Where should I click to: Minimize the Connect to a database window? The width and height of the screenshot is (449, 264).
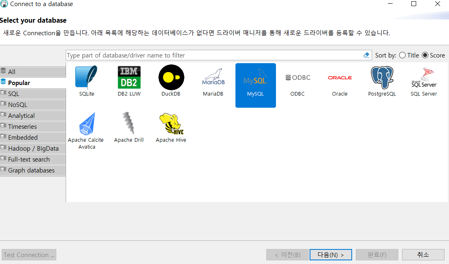[390, 4]
